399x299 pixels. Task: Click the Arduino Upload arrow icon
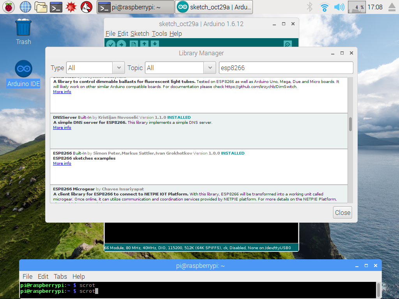122,44
